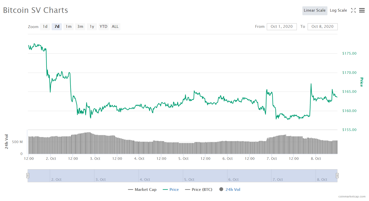Set zoom to 1m
The image size is (369, 201).
[x=69, y=27]
